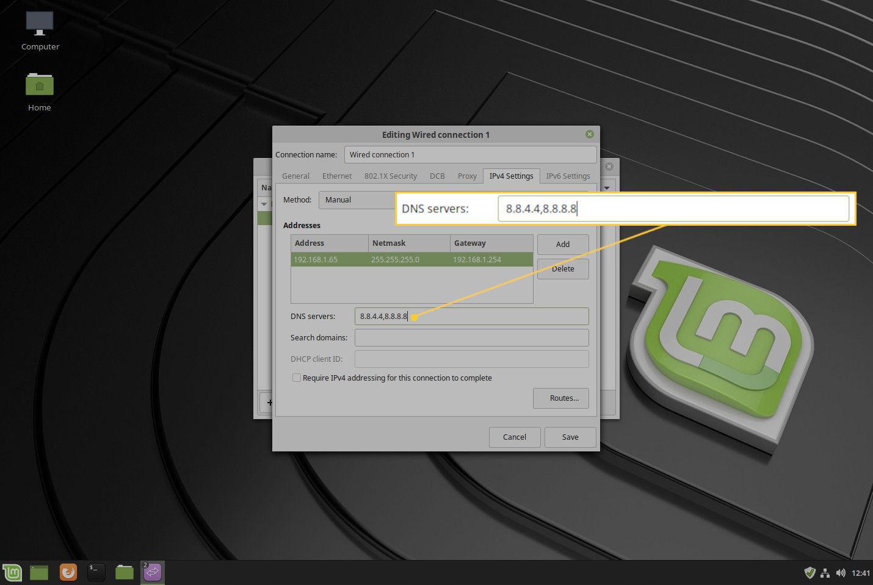Launch Firefox from the panel

68,572
